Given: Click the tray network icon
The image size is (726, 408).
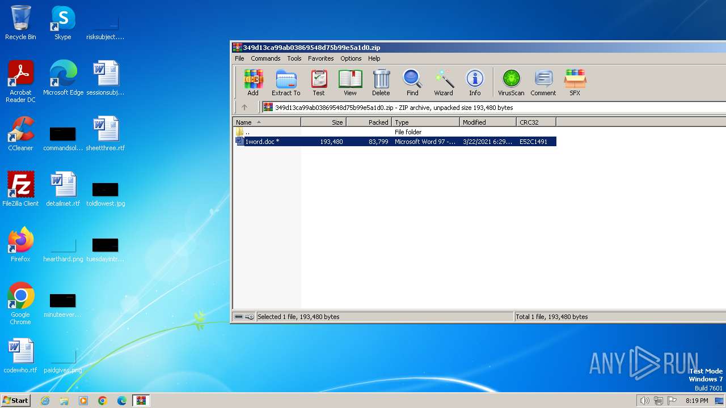Looking at the screenshot, I should click(659, 401).
